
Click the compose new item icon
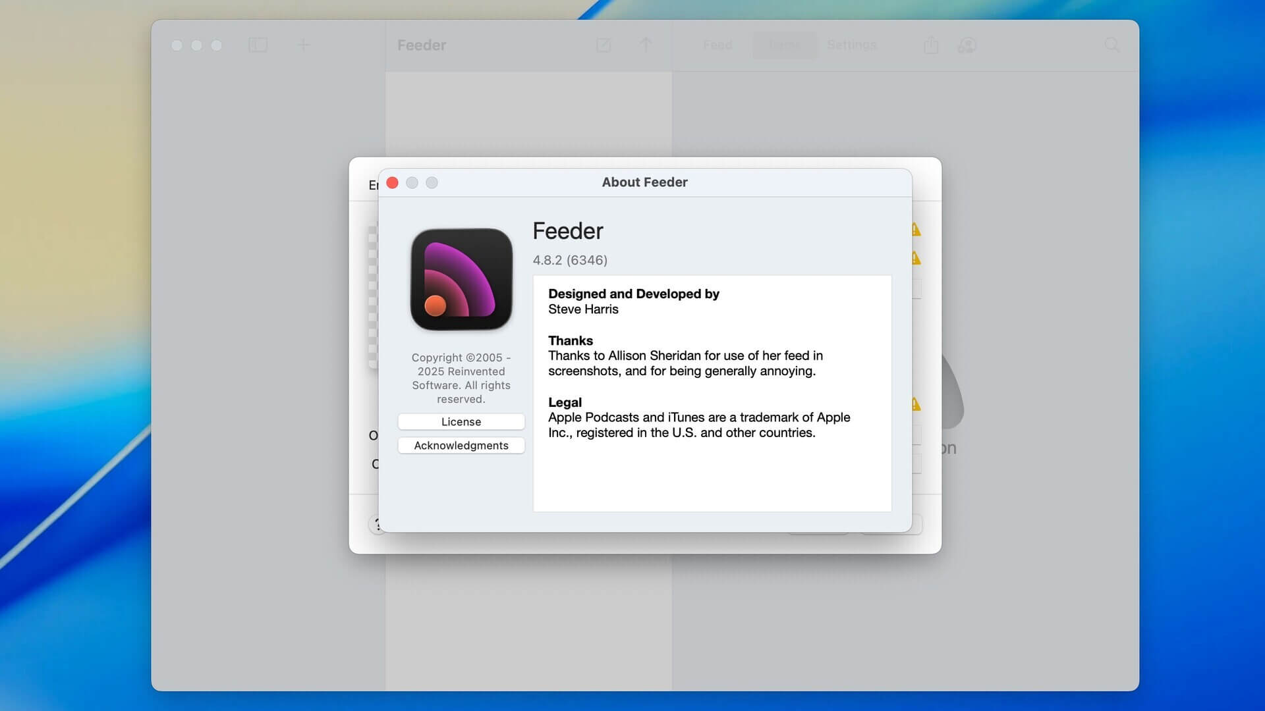[x=604, y=45]
